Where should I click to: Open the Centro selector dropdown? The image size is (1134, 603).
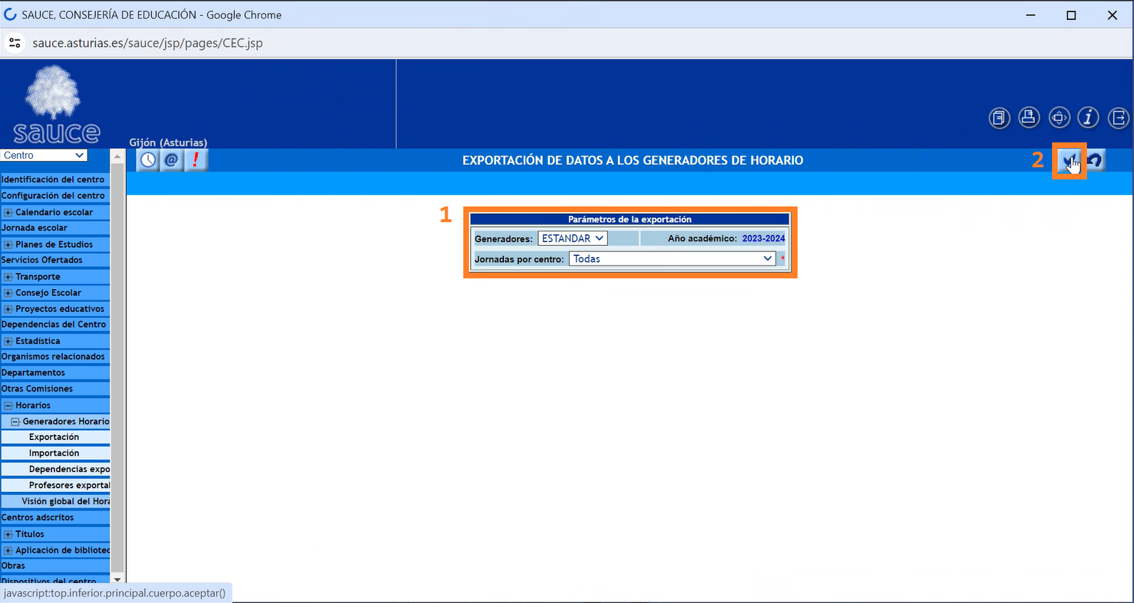tap(44, 155)
